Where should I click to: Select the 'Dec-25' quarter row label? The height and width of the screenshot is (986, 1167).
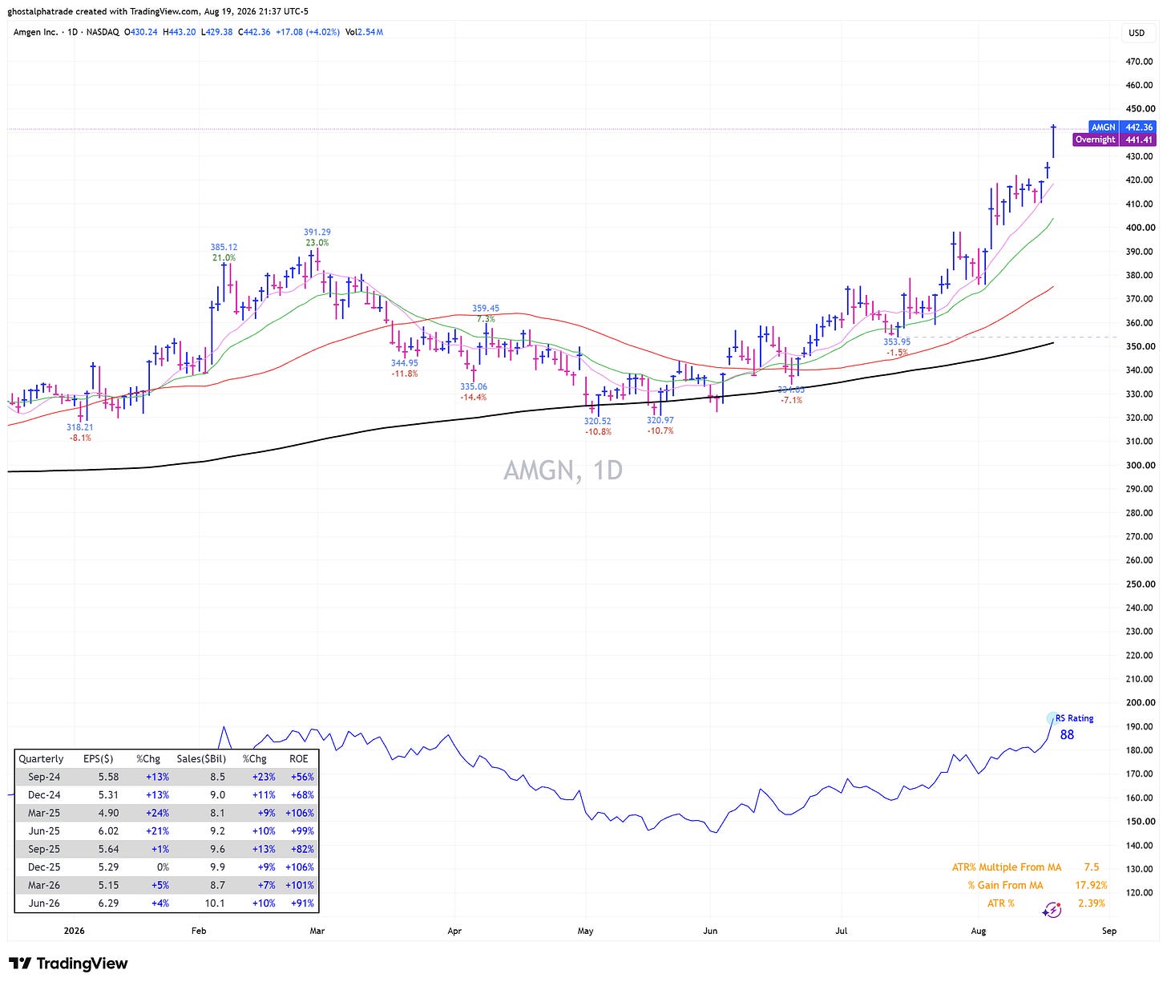click(44, 867)
